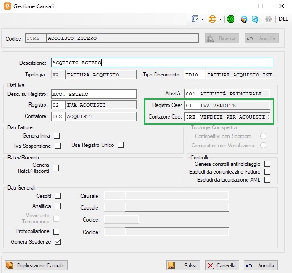Screen dimensions: 292x273
Task: Click into the Descrizione text field
Action: click(162, 63)
